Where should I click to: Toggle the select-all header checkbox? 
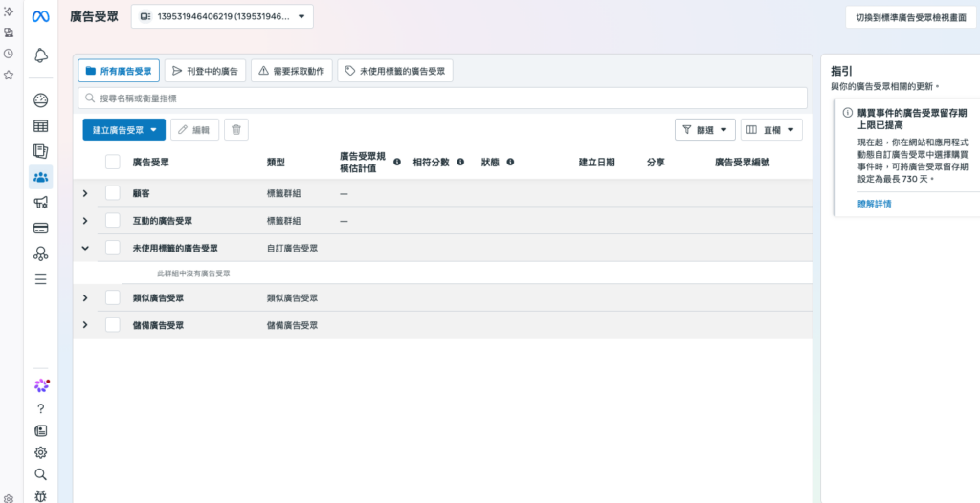coord(113,162)
